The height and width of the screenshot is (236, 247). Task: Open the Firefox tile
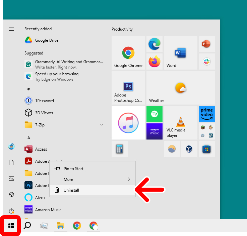[155, 62]
